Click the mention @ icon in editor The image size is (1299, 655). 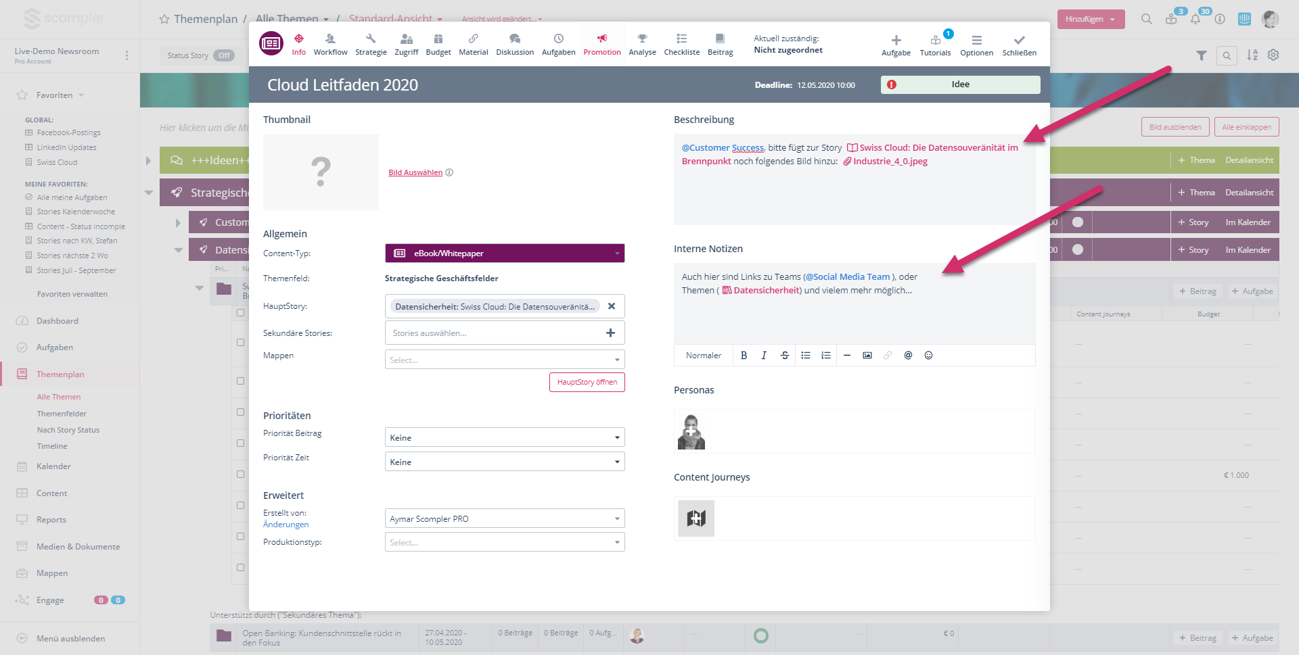tap(908, 356)
